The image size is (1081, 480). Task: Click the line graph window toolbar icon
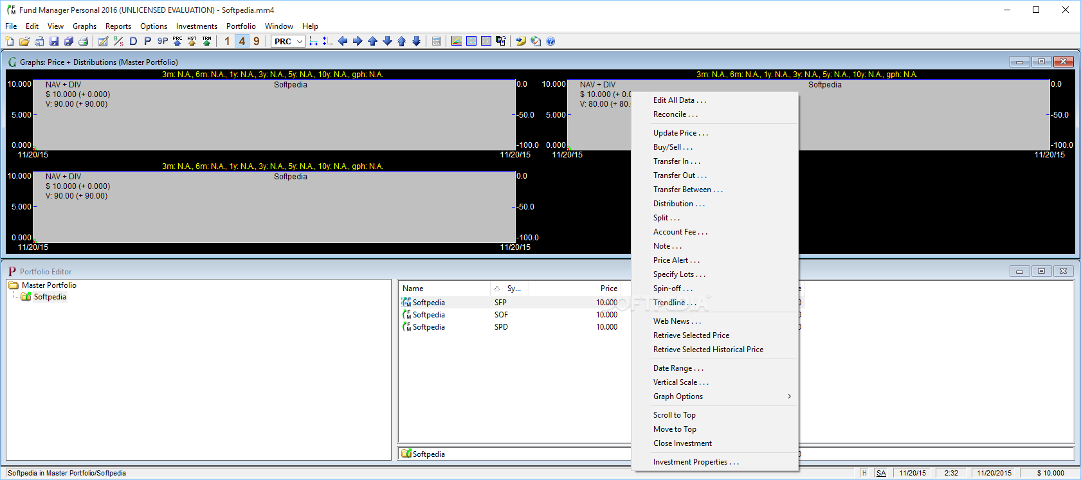tap(457, 41)
